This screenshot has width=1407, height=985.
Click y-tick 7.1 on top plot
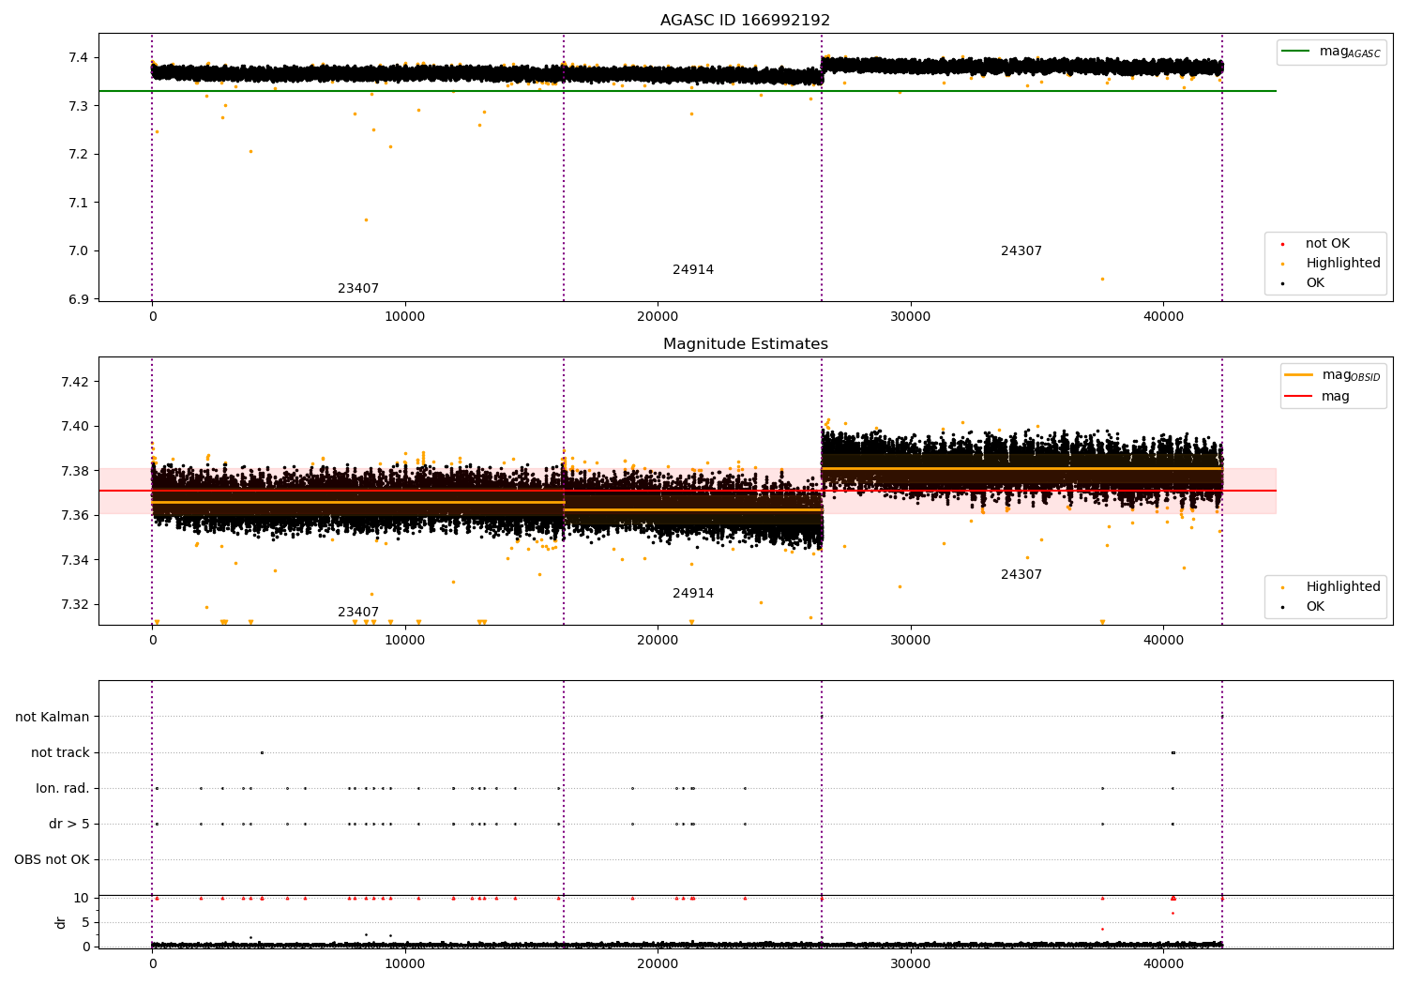79,203
